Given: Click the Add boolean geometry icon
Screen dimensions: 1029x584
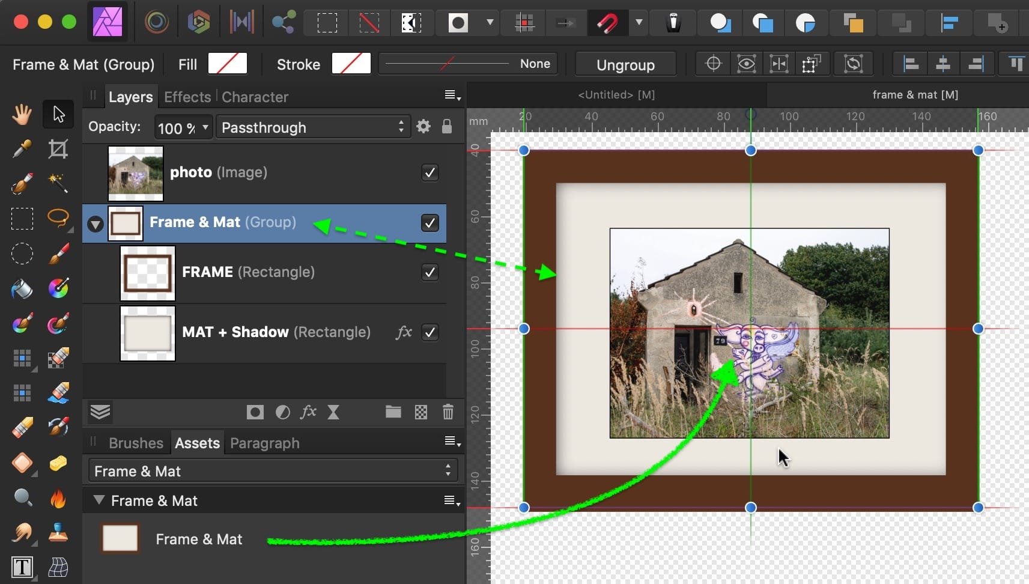Looking at the screenshot, I should (720, 23).
